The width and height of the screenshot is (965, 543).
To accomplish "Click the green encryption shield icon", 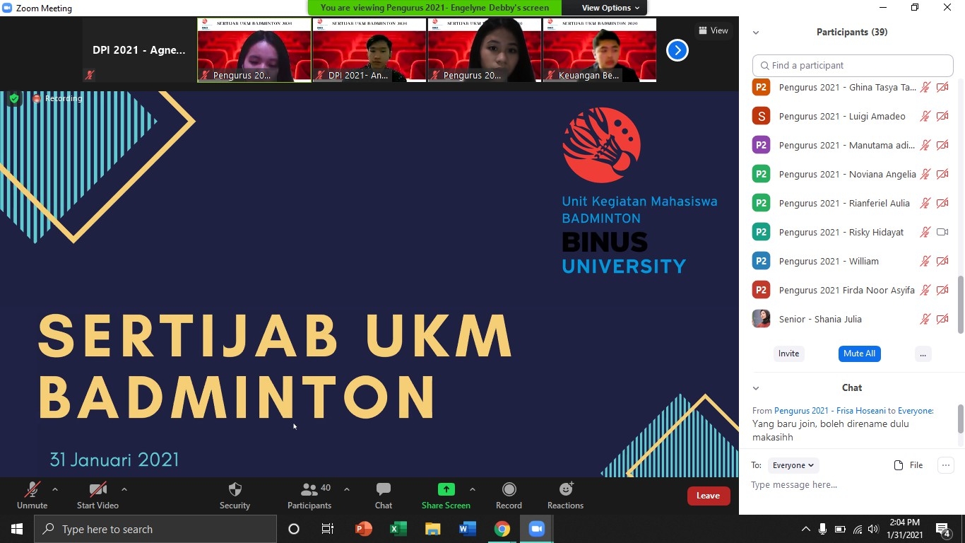I will [x=14, y=99].
